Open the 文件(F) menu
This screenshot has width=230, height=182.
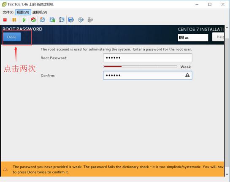tap(8, 12)
